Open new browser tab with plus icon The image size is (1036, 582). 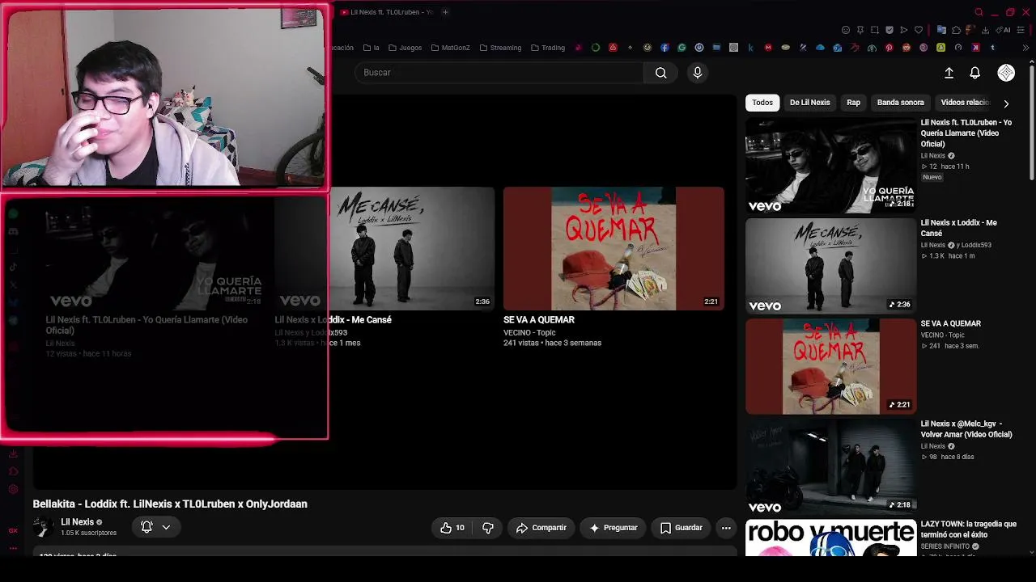[x=445, y=12]
